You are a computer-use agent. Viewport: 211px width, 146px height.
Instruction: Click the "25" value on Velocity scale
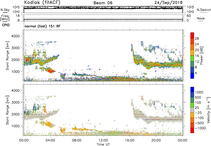click(197, 108)
